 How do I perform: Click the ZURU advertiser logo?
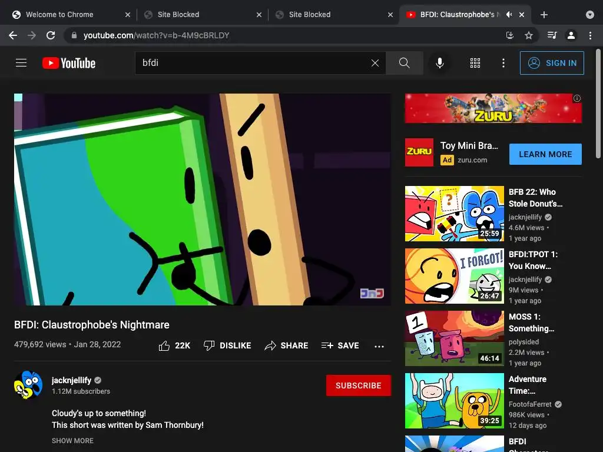click(x=419, y=152)
